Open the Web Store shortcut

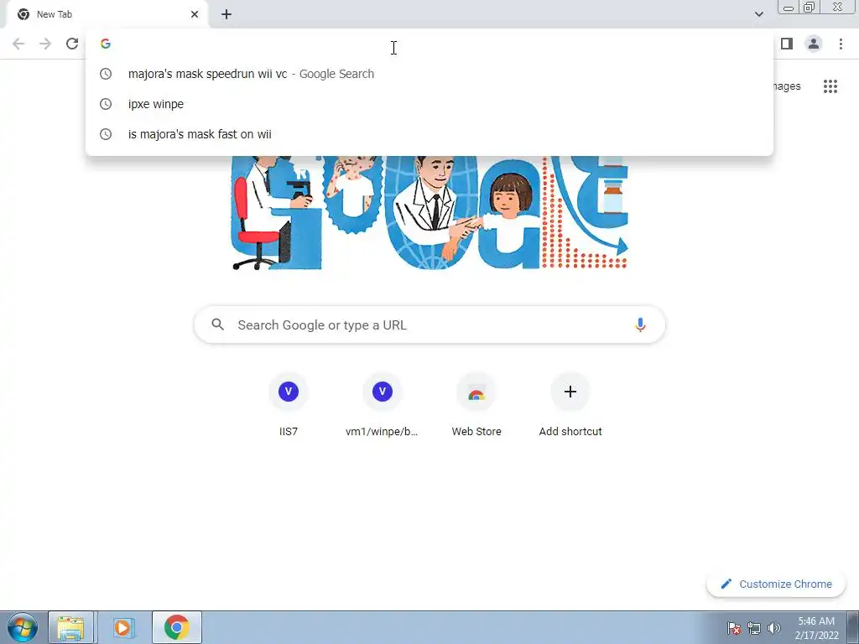476,405
